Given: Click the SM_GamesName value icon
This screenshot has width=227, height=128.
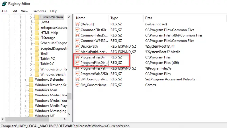Looking at the screenshot, I should coord(78,85).
